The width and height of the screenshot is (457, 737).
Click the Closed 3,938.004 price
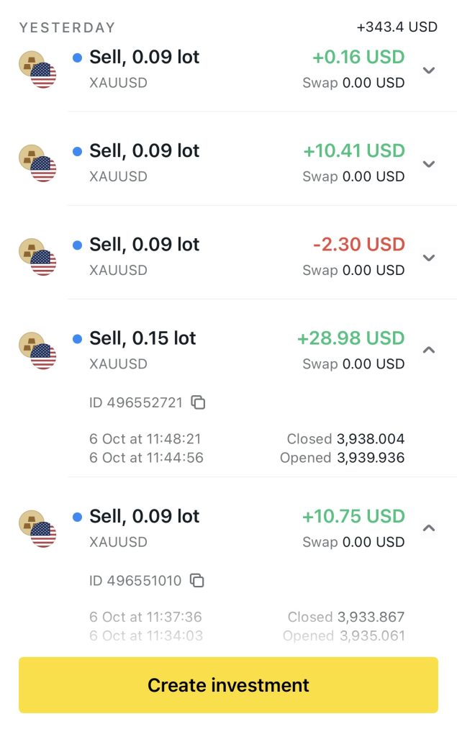coord(345,439)
